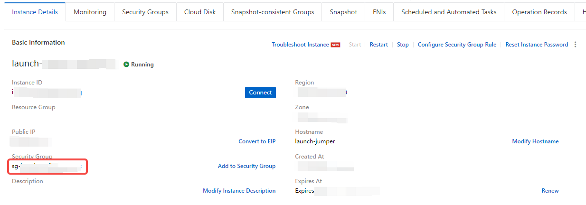Select the Snapshot-consistent Groups tab
This screenshot has width=586, height=205.
tap(272, 12)
